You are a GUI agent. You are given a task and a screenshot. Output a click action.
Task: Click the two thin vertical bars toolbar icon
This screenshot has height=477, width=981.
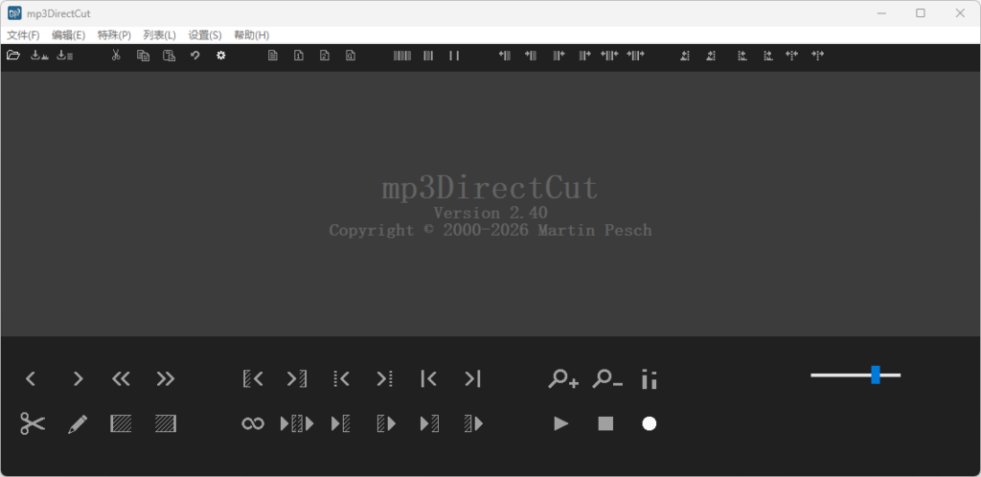click(x=454, y=56)
